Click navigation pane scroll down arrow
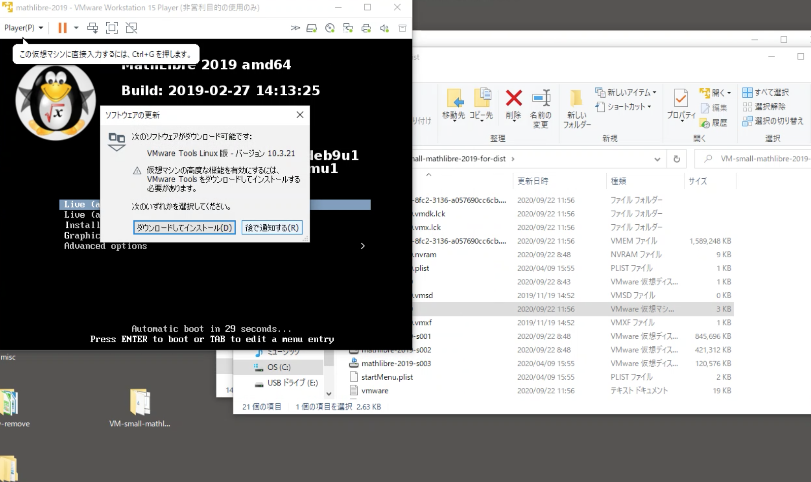 click(x=329, y=394)
